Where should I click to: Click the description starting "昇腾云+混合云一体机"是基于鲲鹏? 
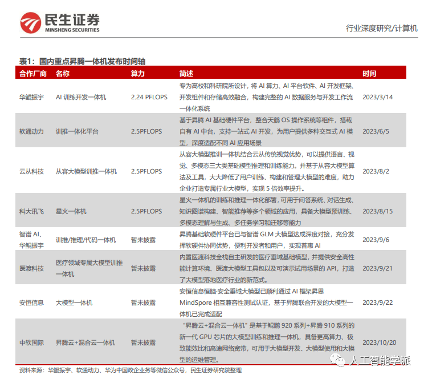(x=267, y=342)
